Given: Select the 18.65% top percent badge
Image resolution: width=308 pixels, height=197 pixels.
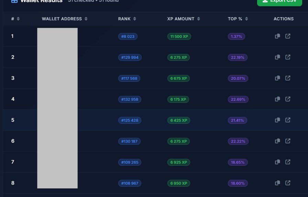Looking at the screenshot, I should 238,162.
